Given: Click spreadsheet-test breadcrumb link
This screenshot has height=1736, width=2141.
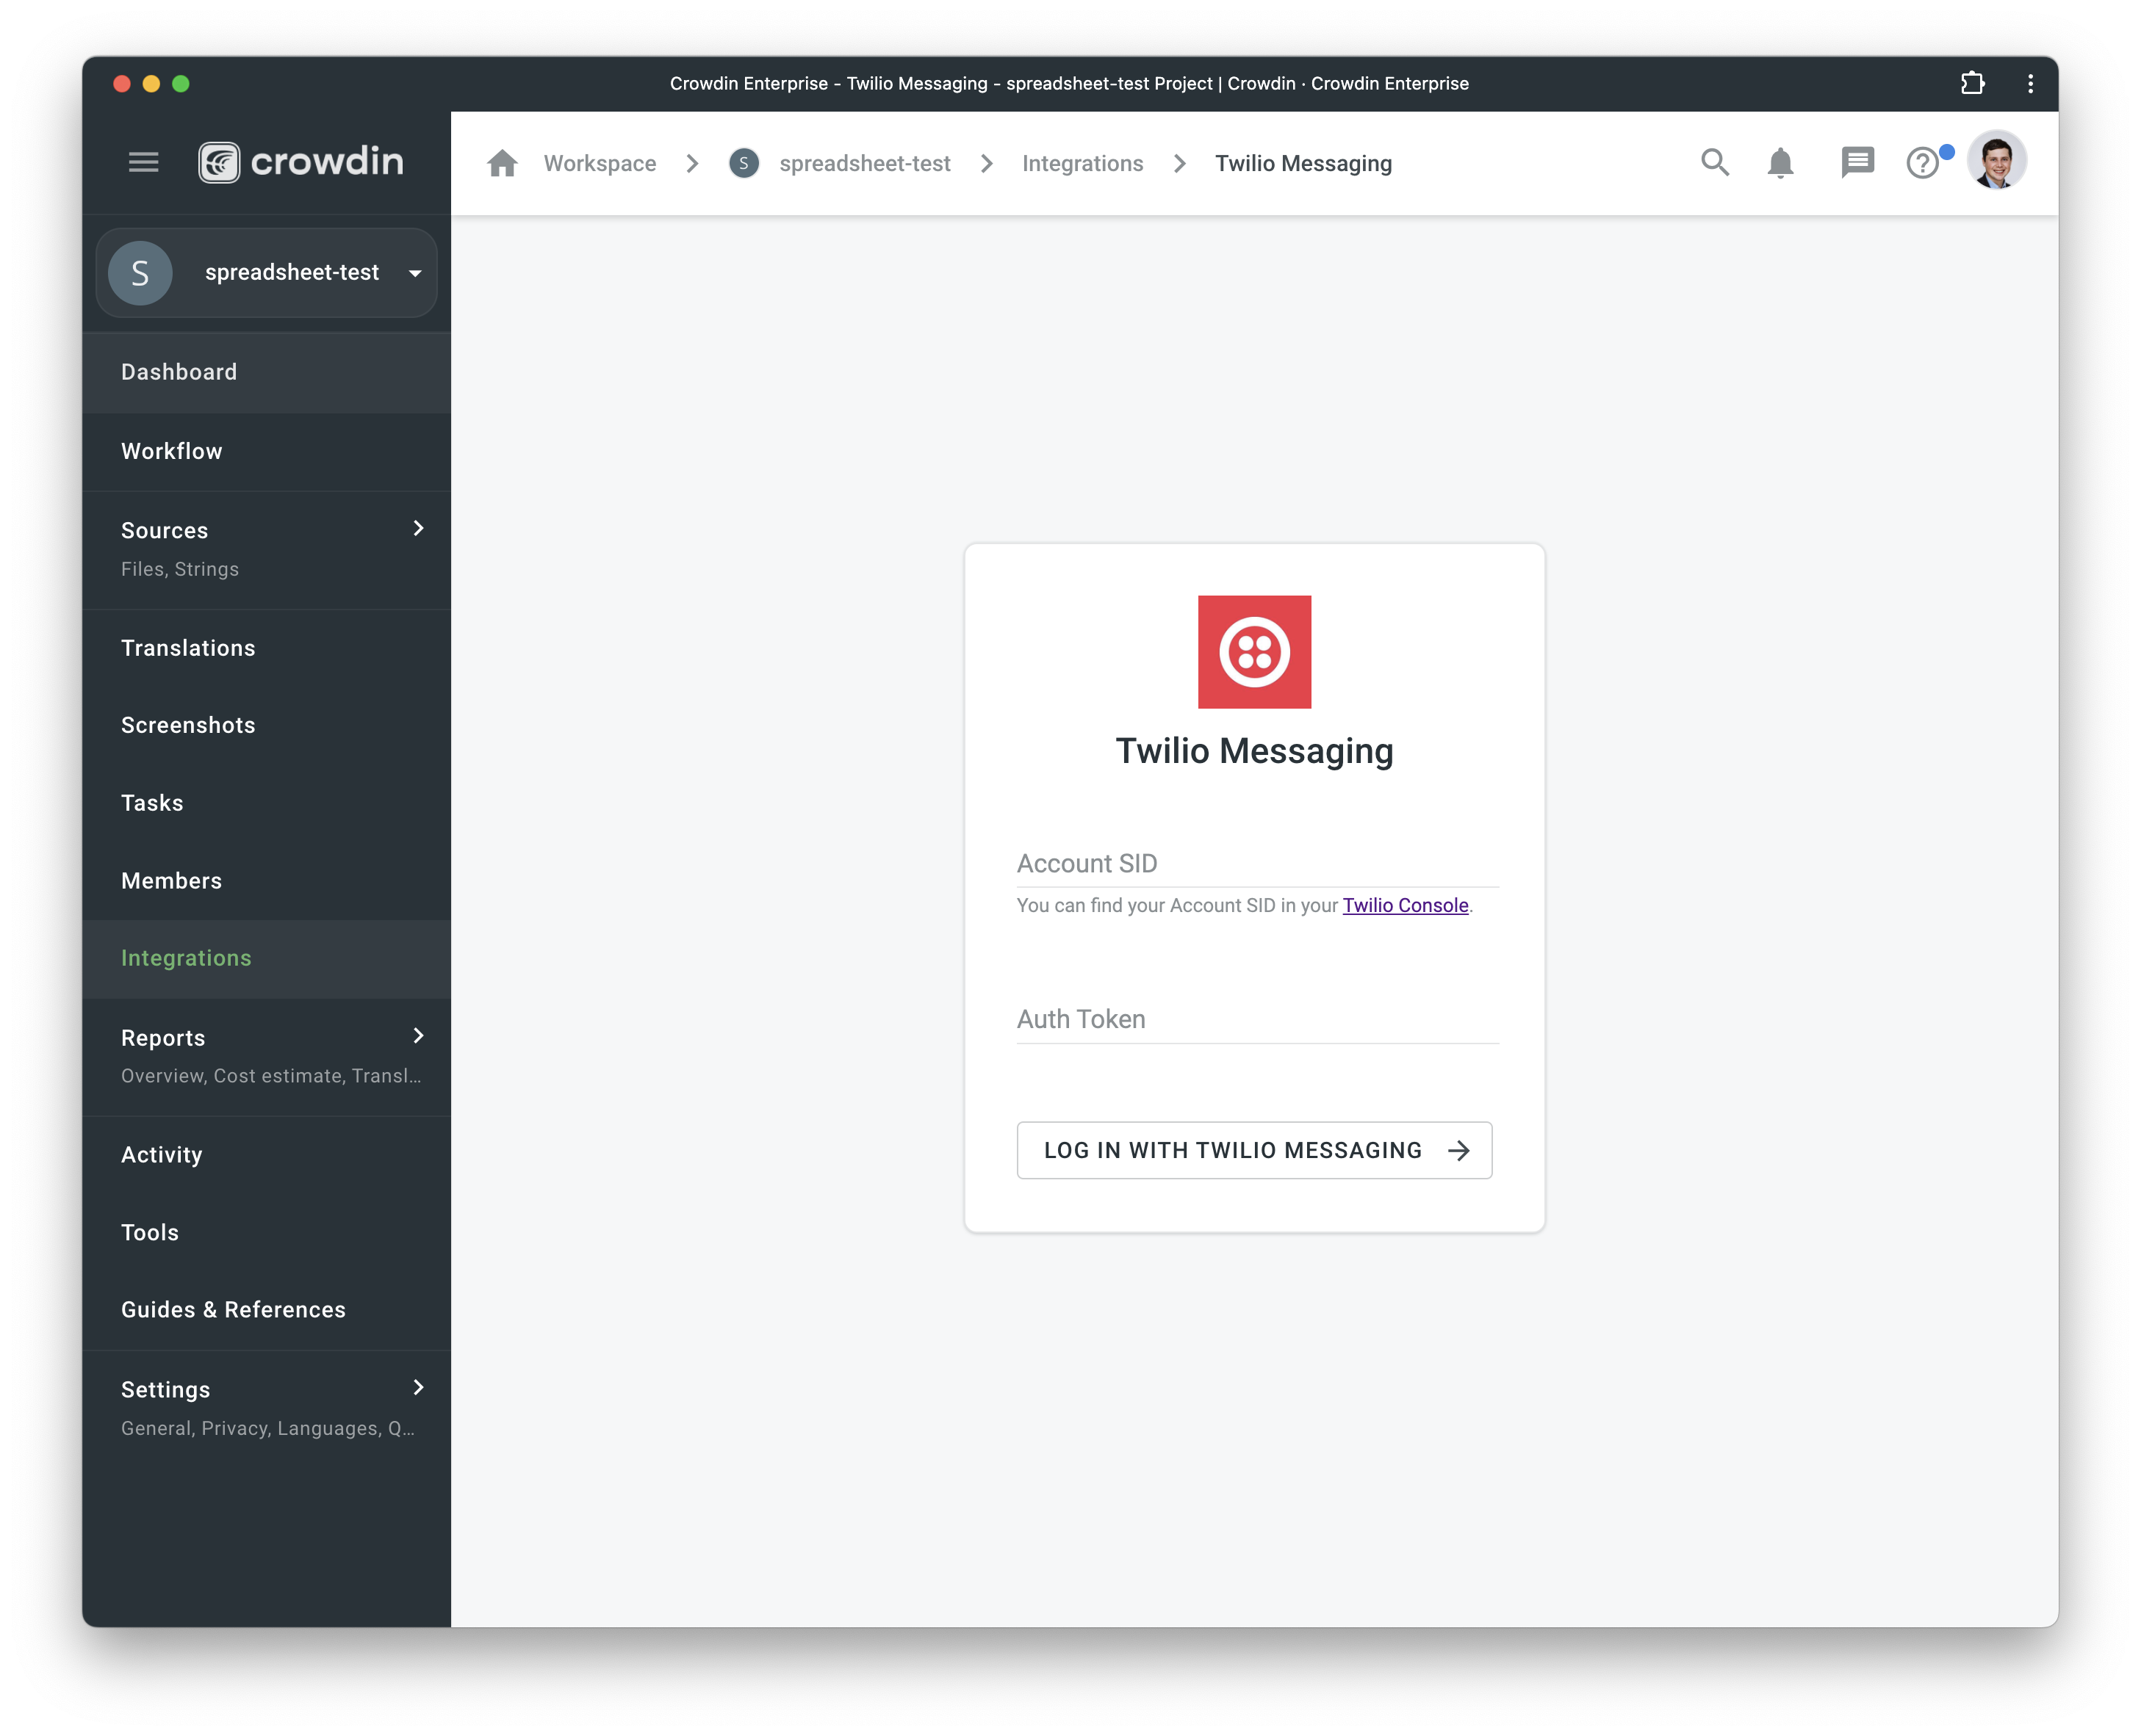Looking at the screenshot, I should 864,163.
